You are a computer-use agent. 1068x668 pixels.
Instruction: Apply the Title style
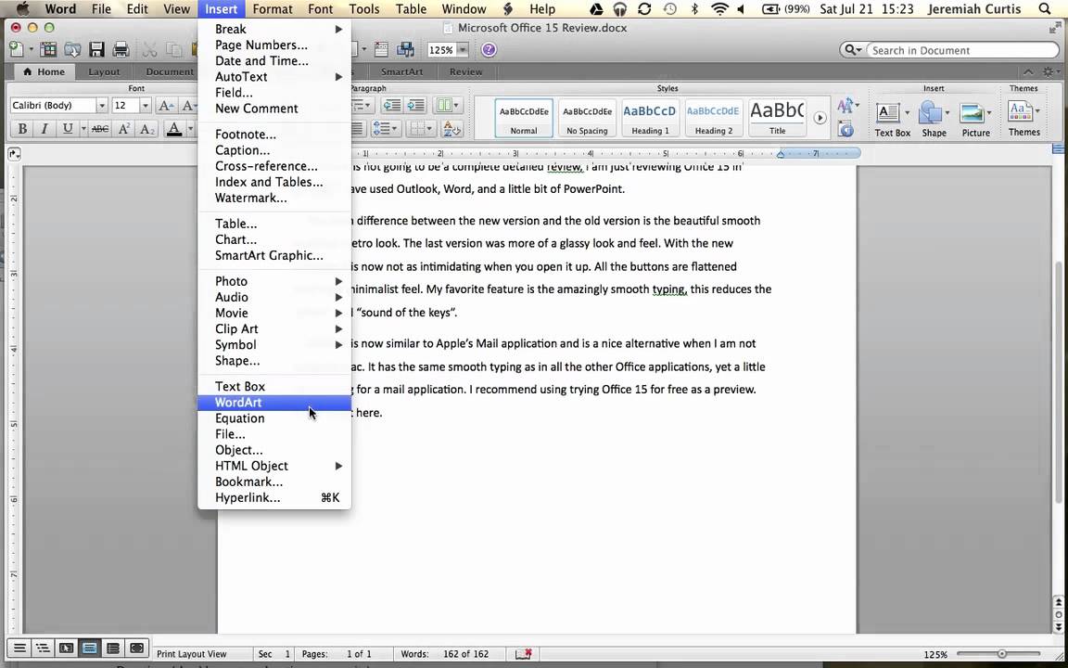[x=777, y=118]
